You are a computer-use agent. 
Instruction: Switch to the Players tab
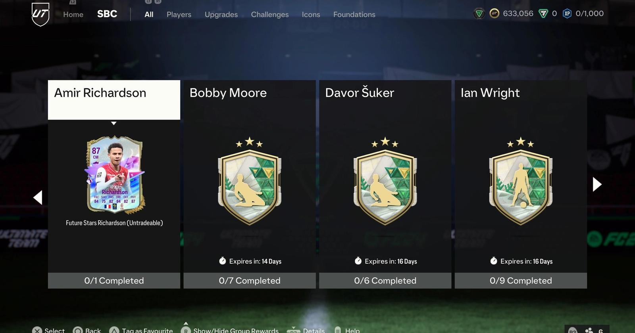pyautogui.click(x=179, y=15)
